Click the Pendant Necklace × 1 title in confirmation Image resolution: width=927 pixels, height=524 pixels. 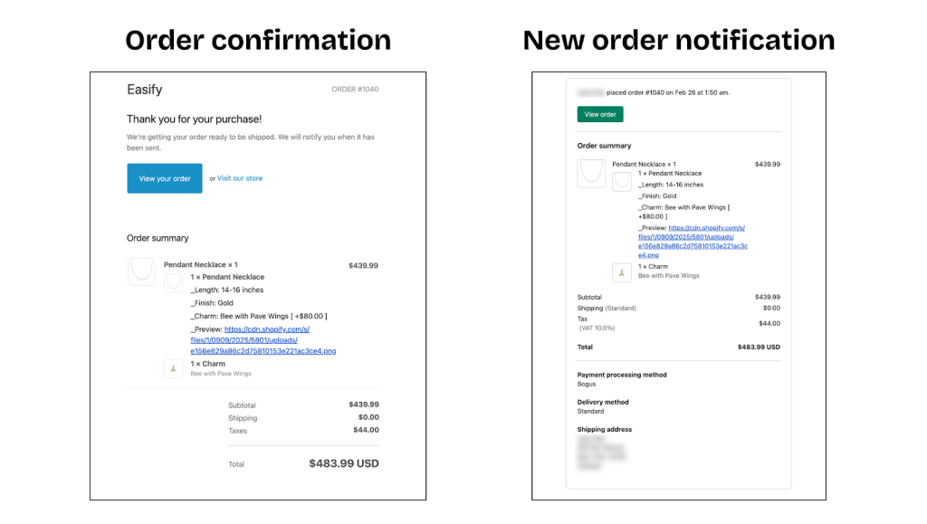pos(201,265)
